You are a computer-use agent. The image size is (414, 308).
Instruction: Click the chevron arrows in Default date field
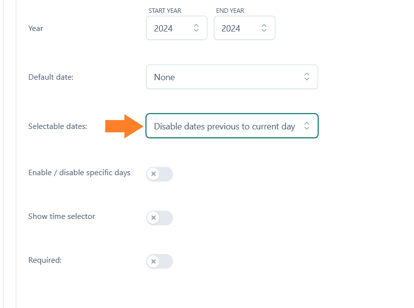[x=306, y=77]
